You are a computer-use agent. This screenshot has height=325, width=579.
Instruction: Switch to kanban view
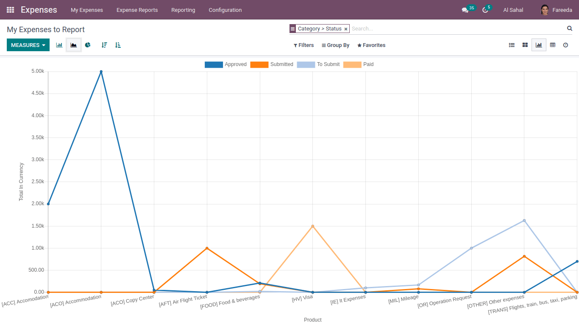[525, 45]
